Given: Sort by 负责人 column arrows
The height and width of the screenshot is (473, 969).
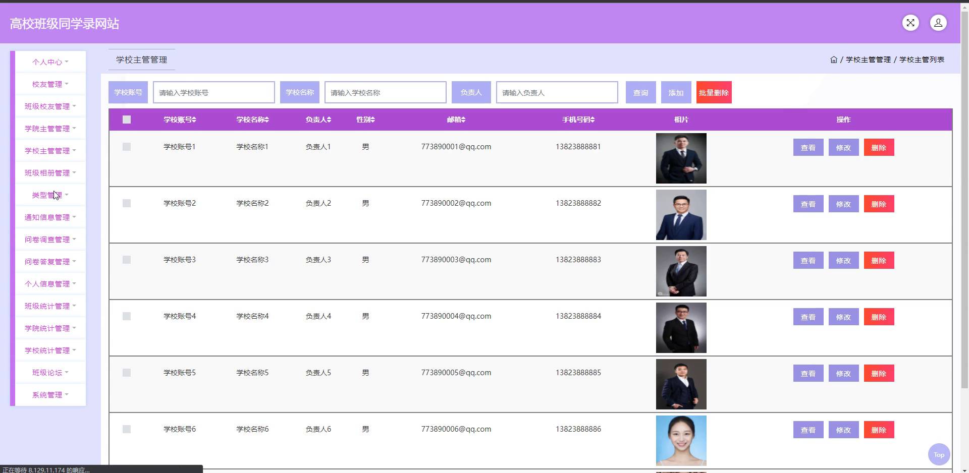Looking at the screenshot, I should (329, 120).
